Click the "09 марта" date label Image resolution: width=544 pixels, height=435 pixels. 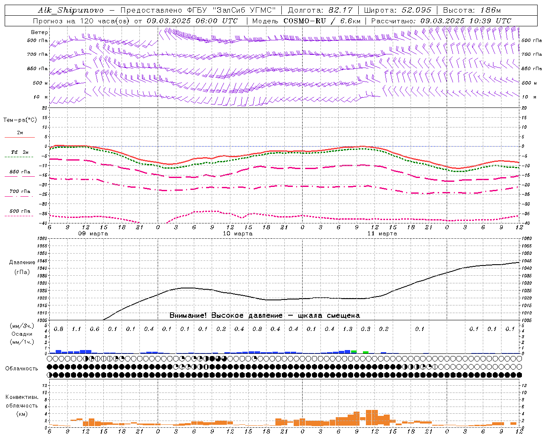point(93,233)
